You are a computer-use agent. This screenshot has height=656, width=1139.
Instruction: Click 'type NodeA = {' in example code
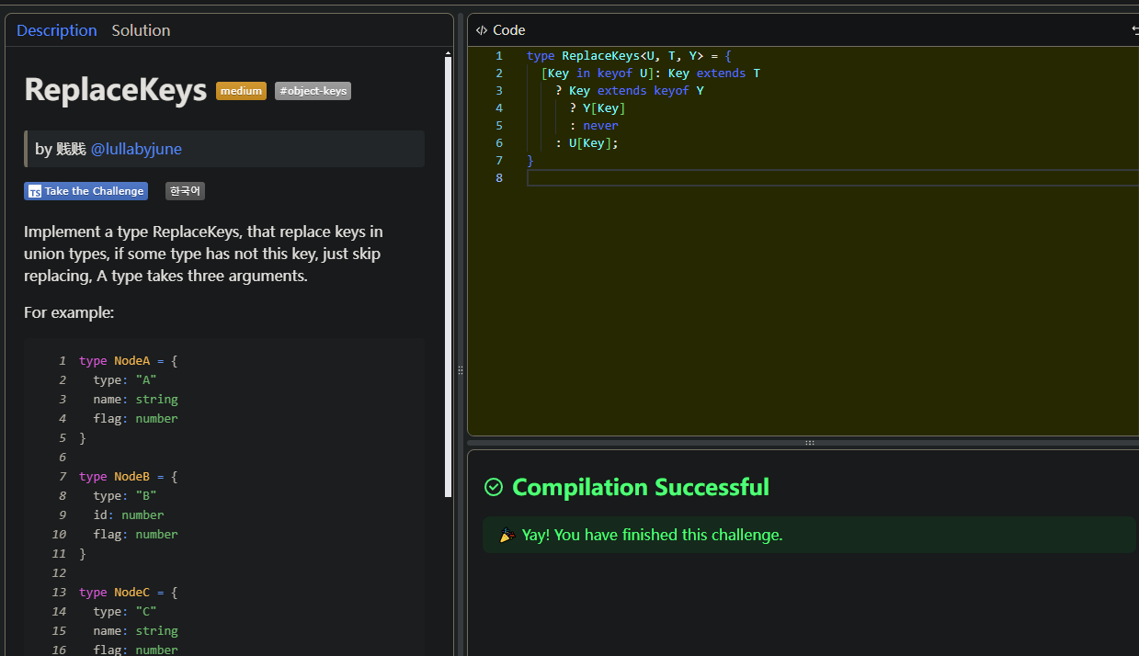pos(128,361)
